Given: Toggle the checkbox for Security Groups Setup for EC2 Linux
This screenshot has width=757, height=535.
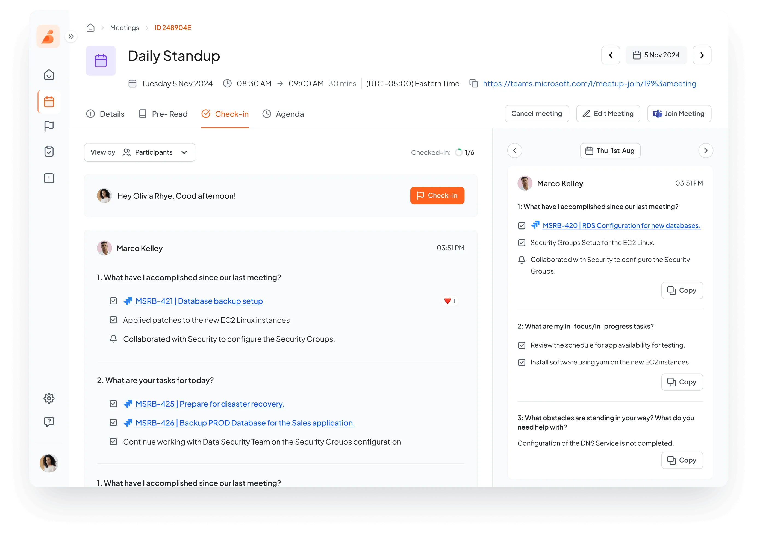Looking at the screenshot, I should pos(522,243).
